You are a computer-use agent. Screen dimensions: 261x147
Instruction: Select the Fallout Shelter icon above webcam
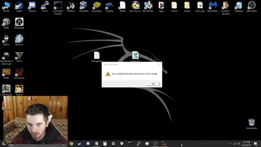click(x=19, y=90)
